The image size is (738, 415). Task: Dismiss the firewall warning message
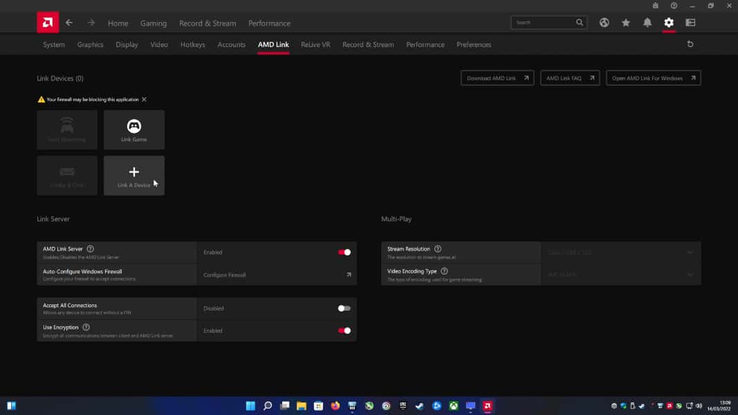tap(144, 100)
